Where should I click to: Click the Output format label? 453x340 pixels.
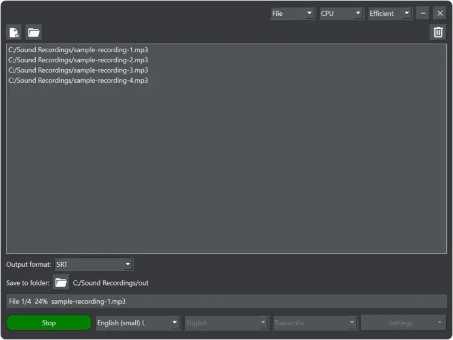(x=29, y=264)
